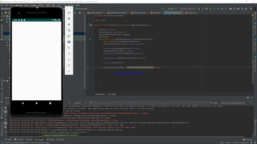
Task: Click the emulator toolbar overview square
Action: pos(69,66)
